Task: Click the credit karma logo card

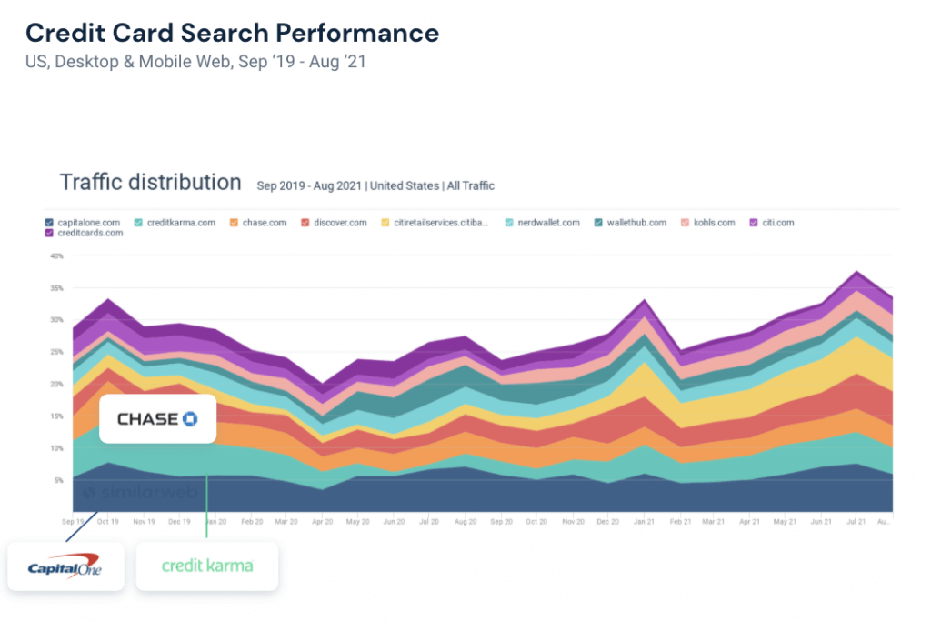Action: [206, 566]
